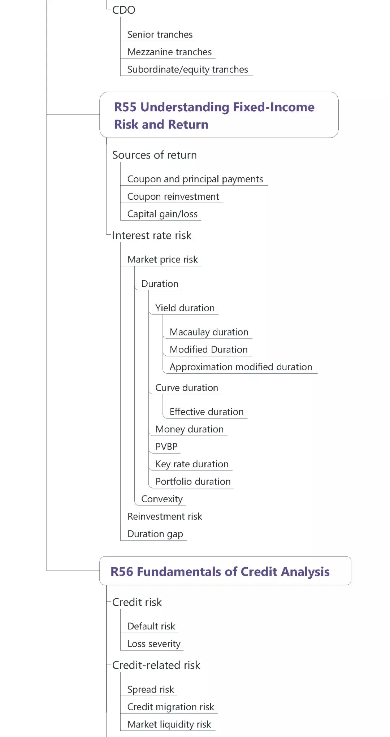This screenshot has width=390, height=737.
Task: Click the Capital gain/loss node
Action: pos(162,214)
